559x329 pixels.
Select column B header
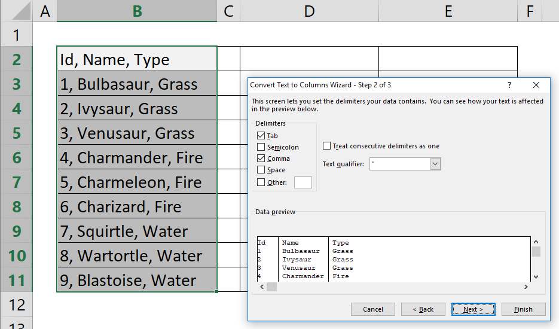pyautogui.click(x=137, y=11)
